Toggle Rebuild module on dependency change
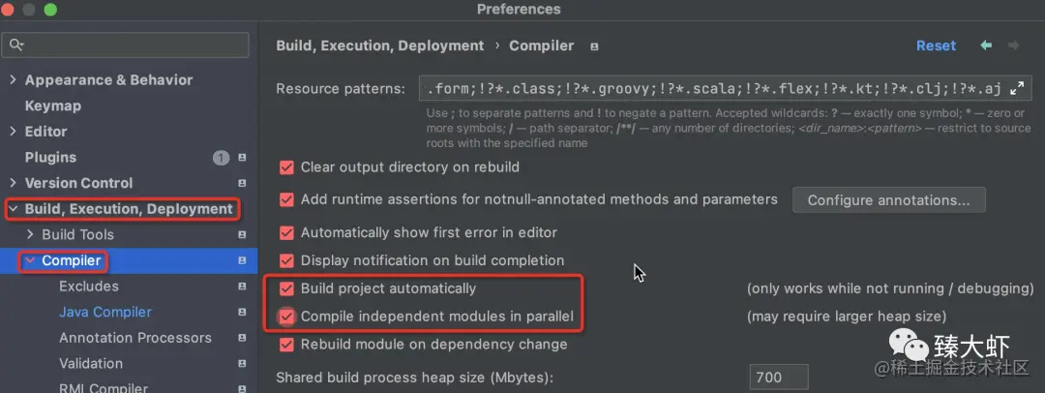 pos(286,345)
